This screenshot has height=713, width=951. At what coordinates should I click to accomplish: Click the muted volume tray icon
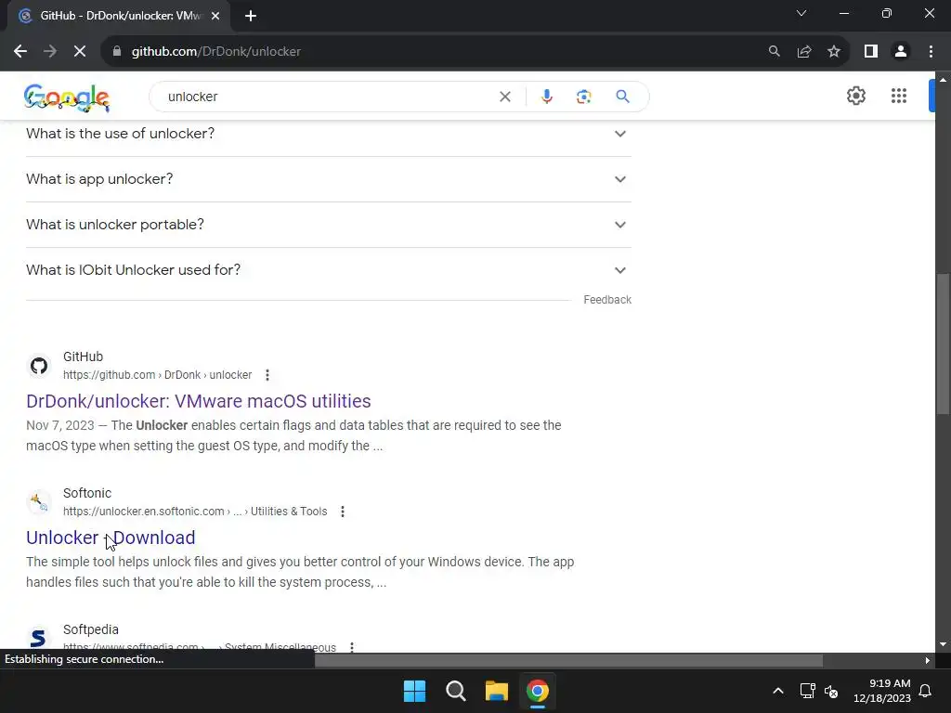click(831, 691)
